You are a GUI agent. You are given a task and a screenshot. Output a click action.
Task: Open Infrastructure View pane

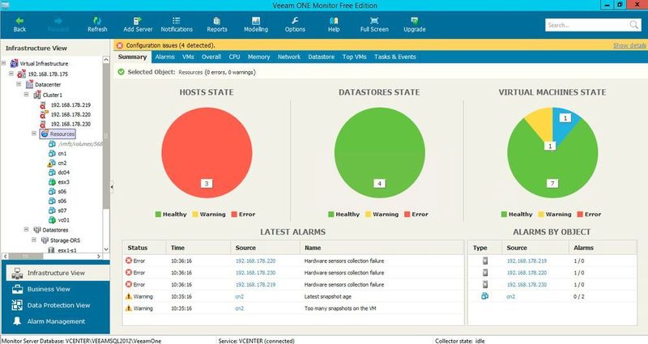(58, 273)
